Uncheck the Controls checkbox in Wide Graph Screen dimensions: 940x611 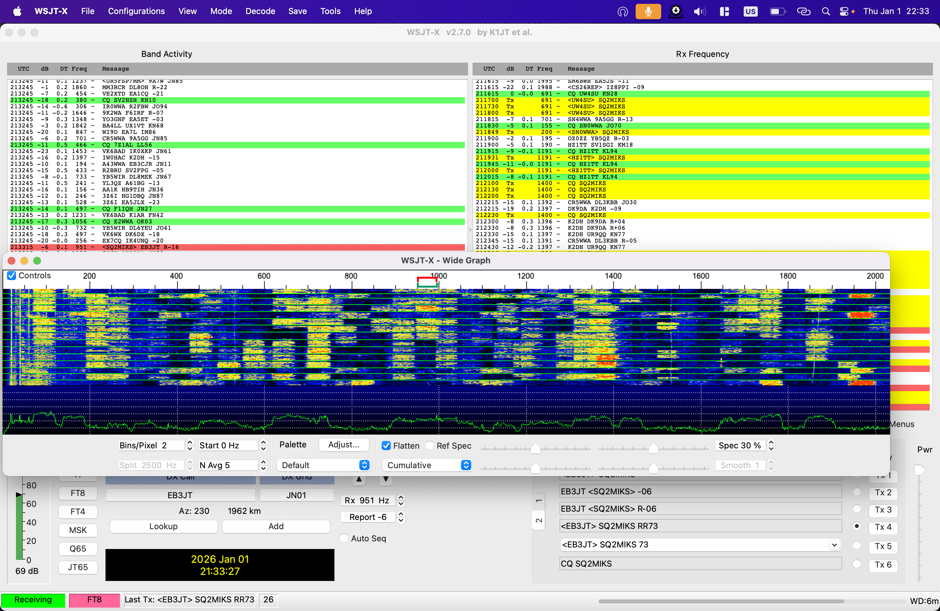[x=12, y=275]
